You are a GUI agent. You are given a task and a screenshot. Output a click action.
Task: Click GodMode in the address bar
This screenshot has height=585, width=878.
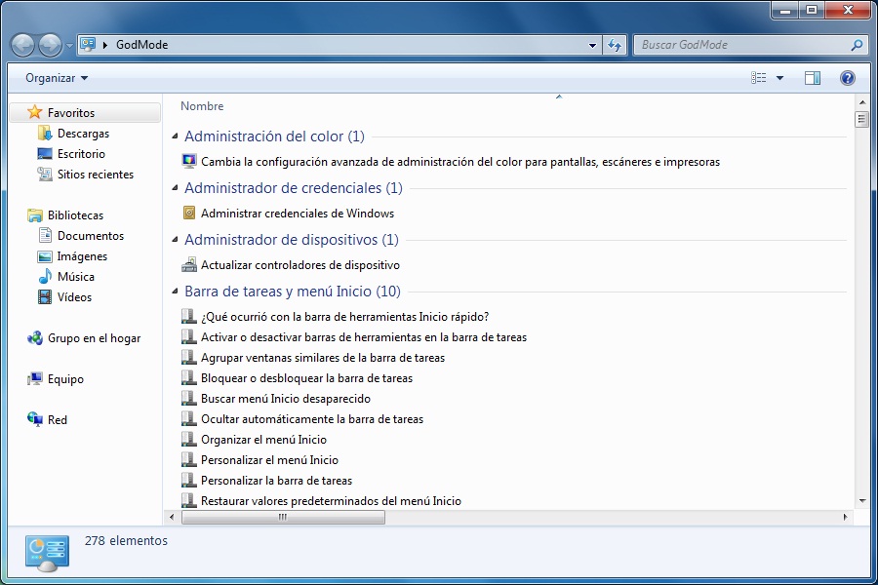141,45
